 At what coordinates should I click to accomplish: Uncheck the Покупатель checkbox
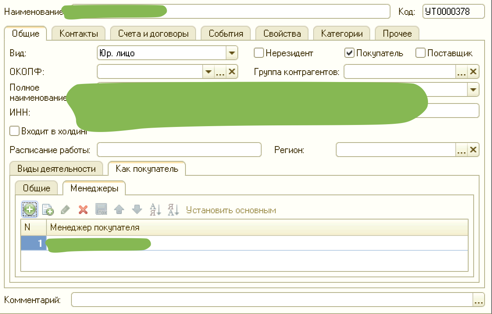coord(349,53)
